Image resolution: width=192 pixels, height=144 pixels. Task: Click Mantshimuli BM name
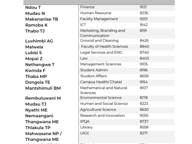pyautogui.click(x=43, y=88)
